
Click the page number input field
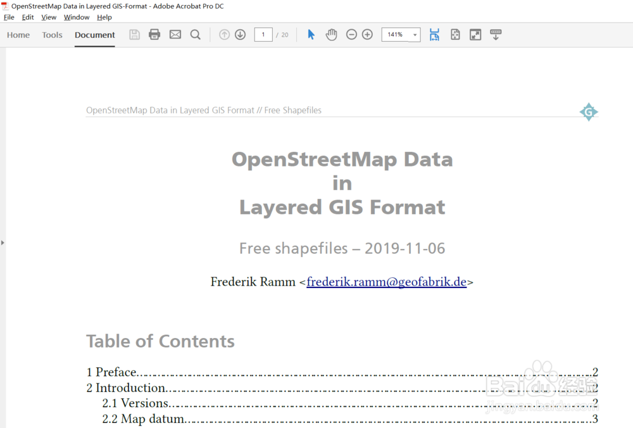(263, 35)
